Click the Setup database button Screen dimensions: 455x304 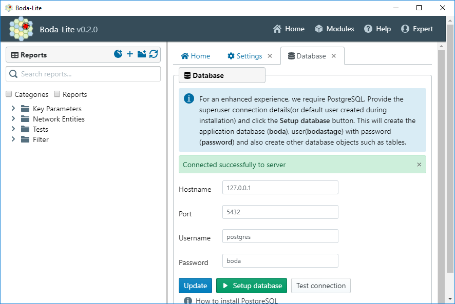[x=252, y=286]
